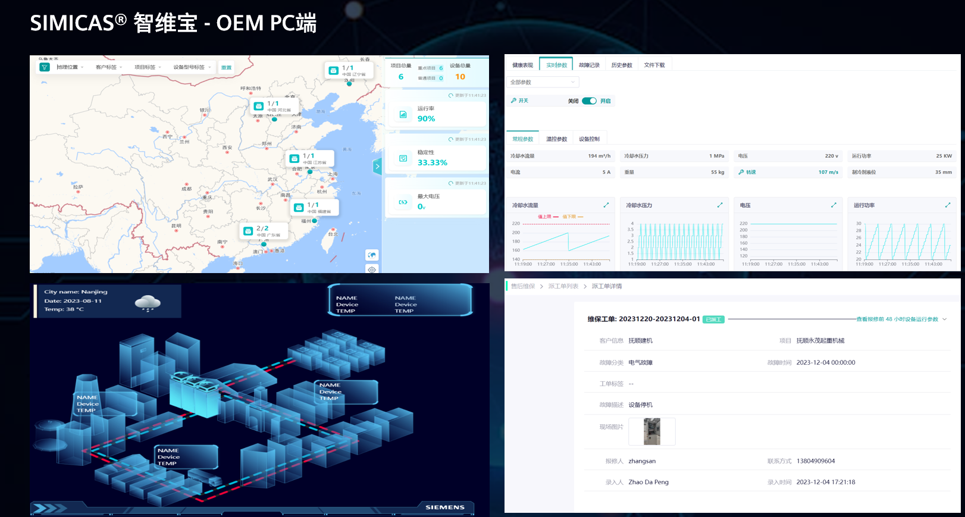This screenshot has width=965, height=517.
Task: Open 查看报修前 48 小时设备运行参数 link
Action: pyautogui.click(x=897, y=319)
